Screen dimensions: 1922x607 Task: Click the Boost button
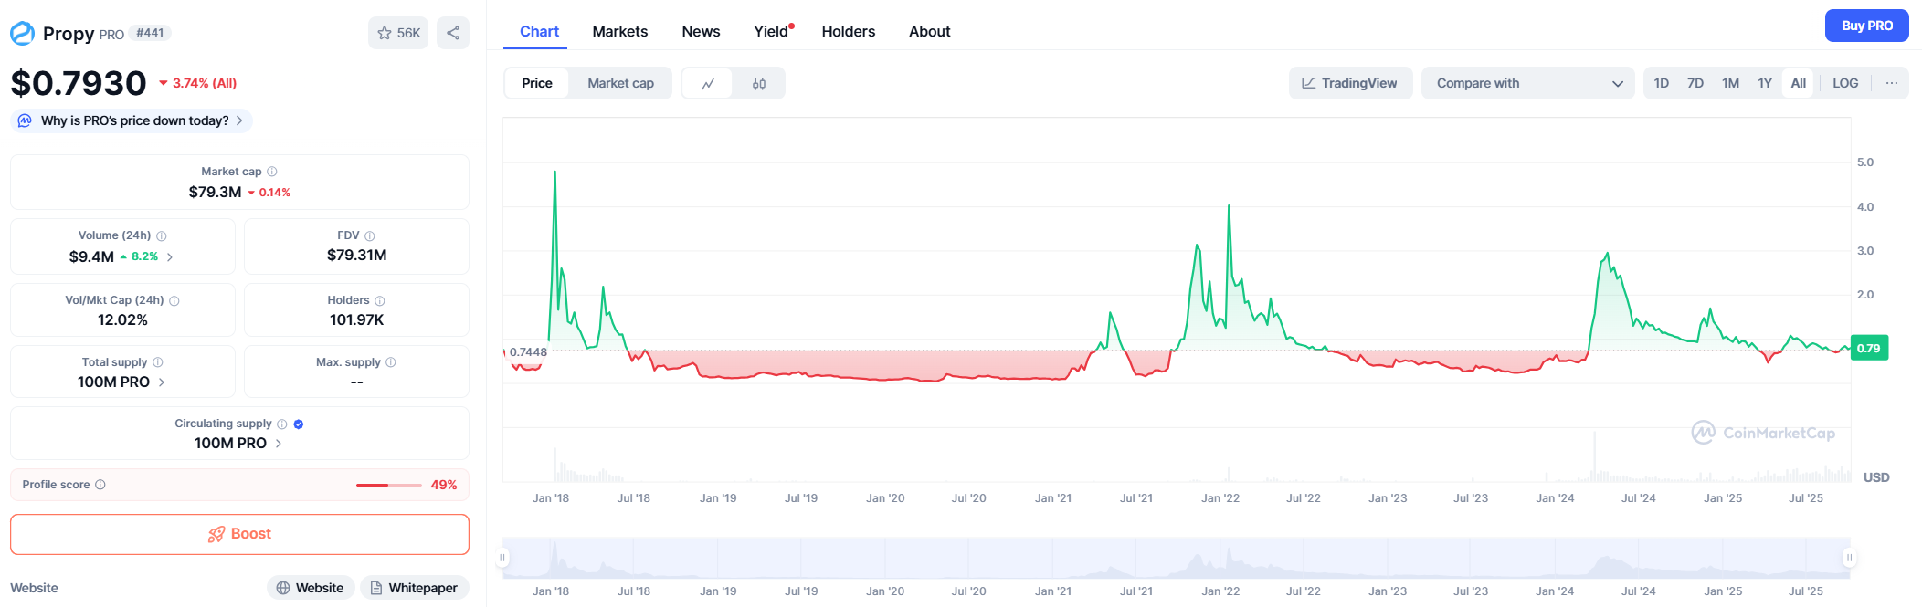pos(239,534)
